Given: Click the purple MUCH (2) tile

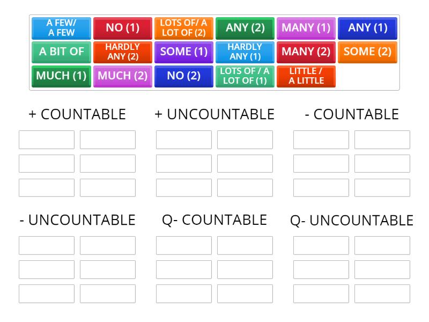Looking at the screenshot, I should point(122,76).
